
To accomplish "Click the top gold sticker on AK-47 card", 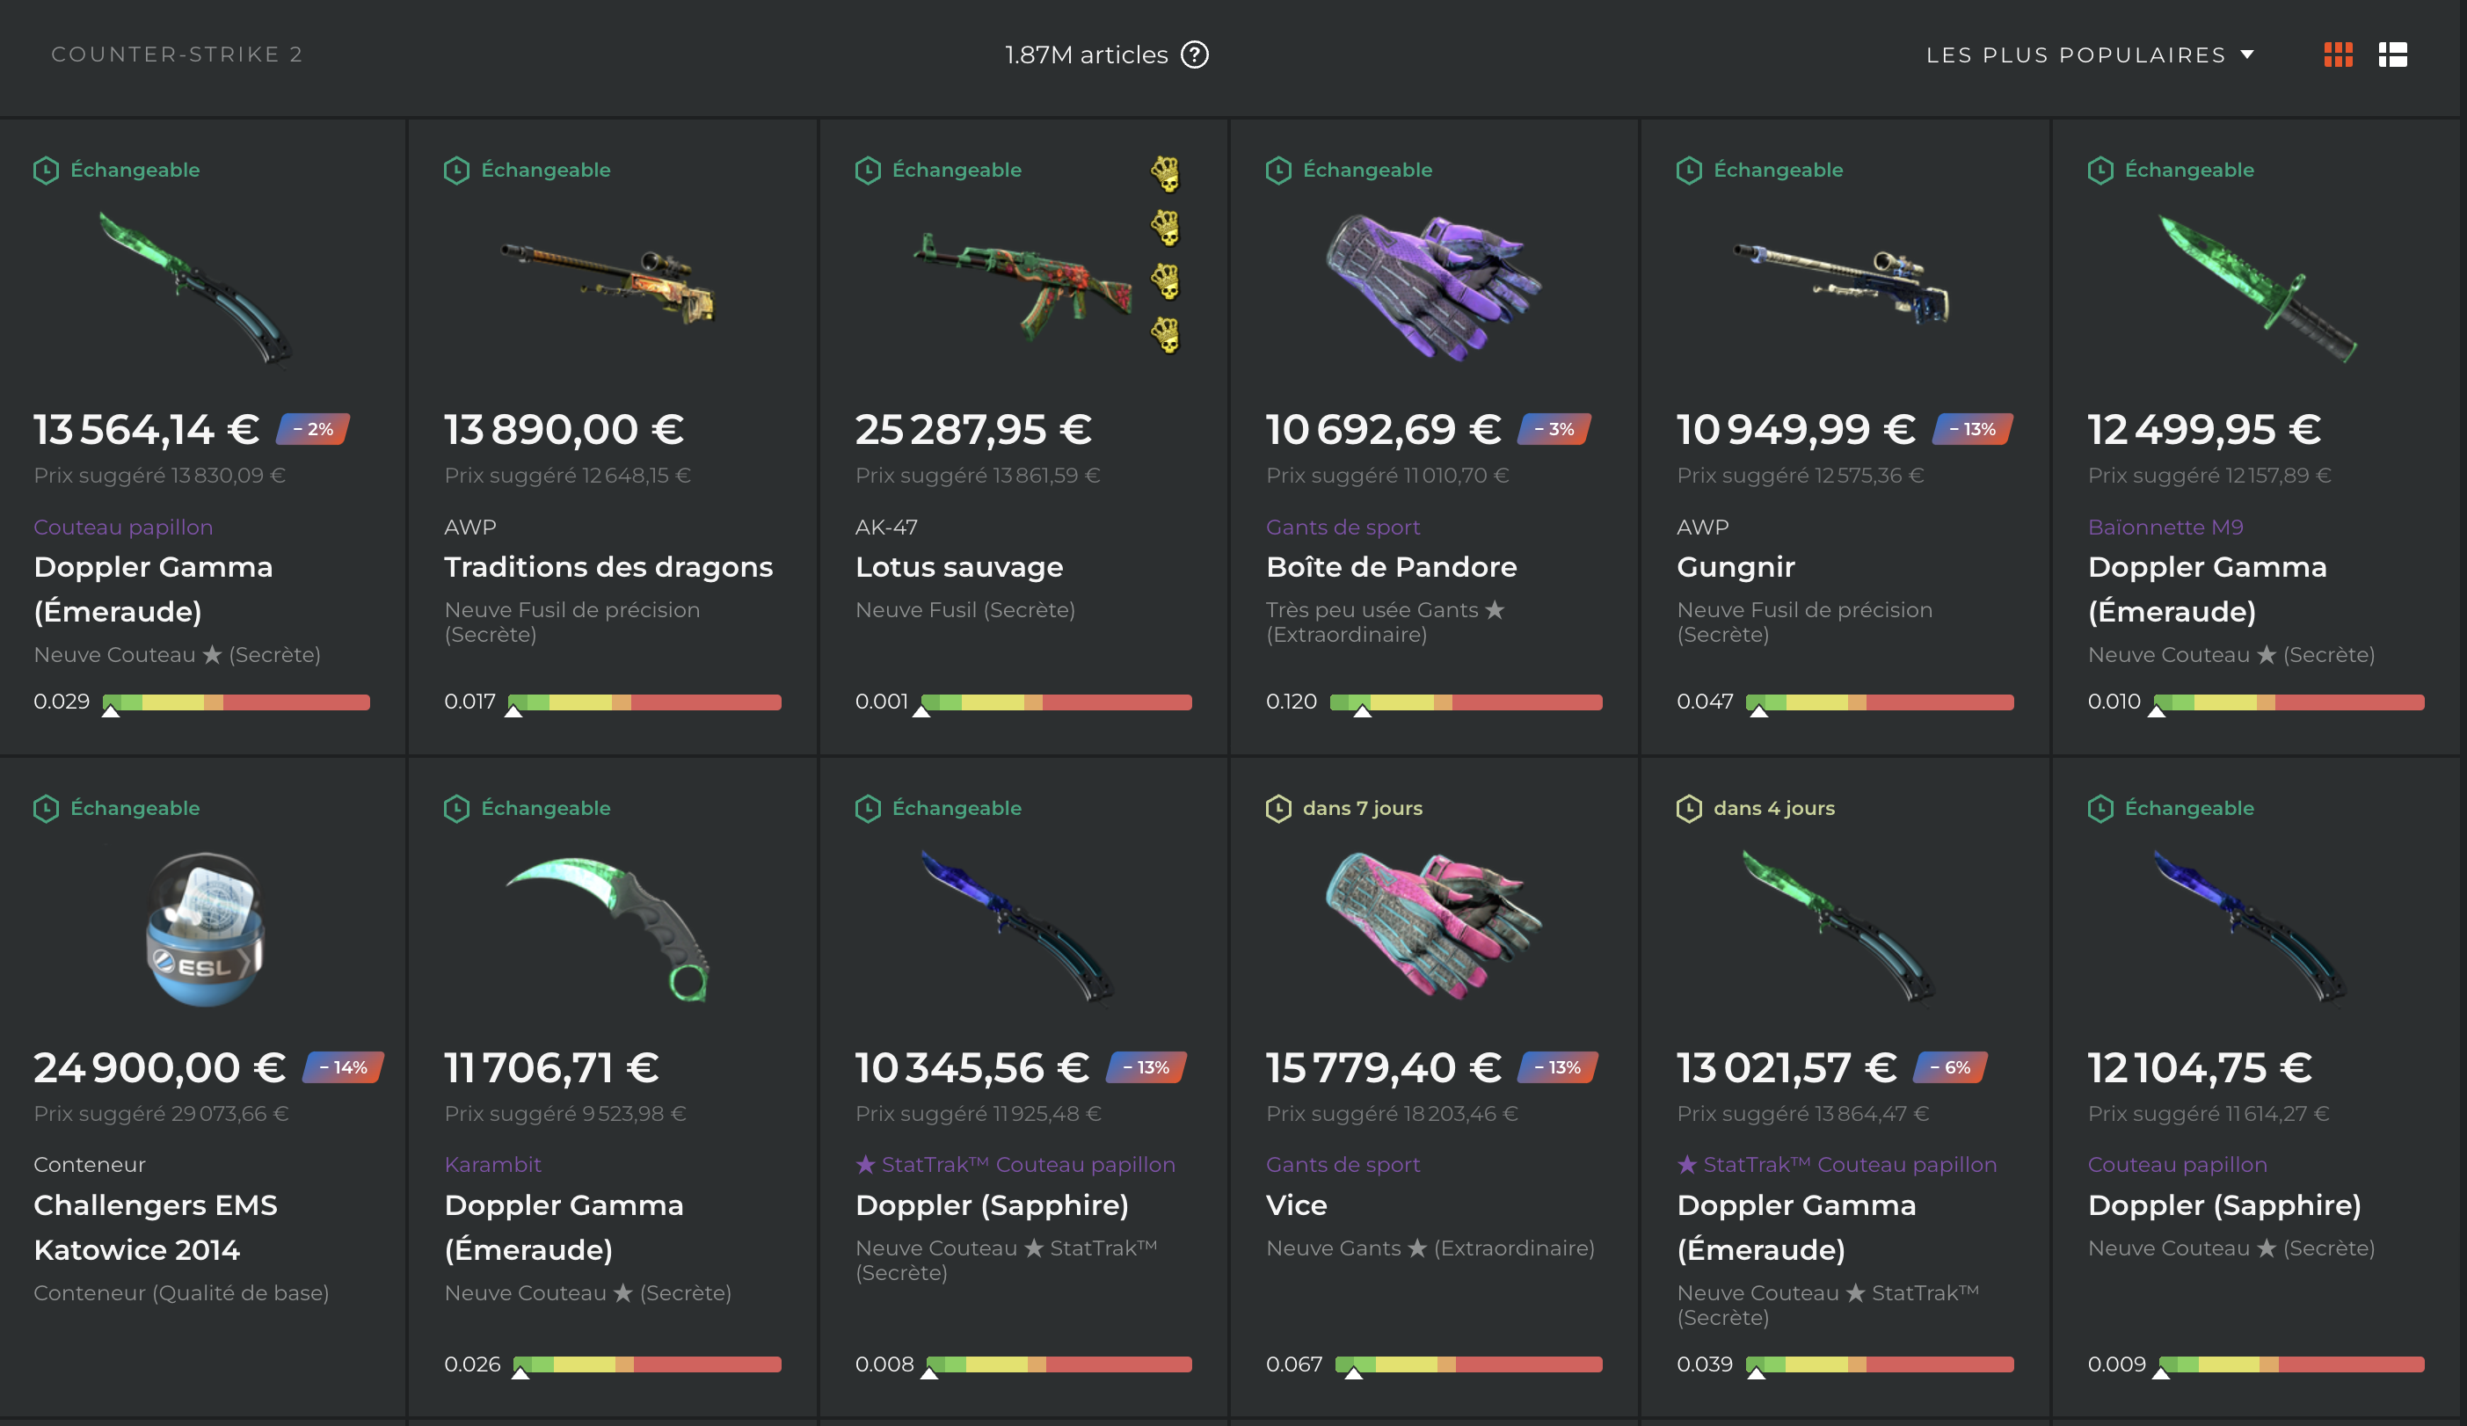I will point(1165,174).
